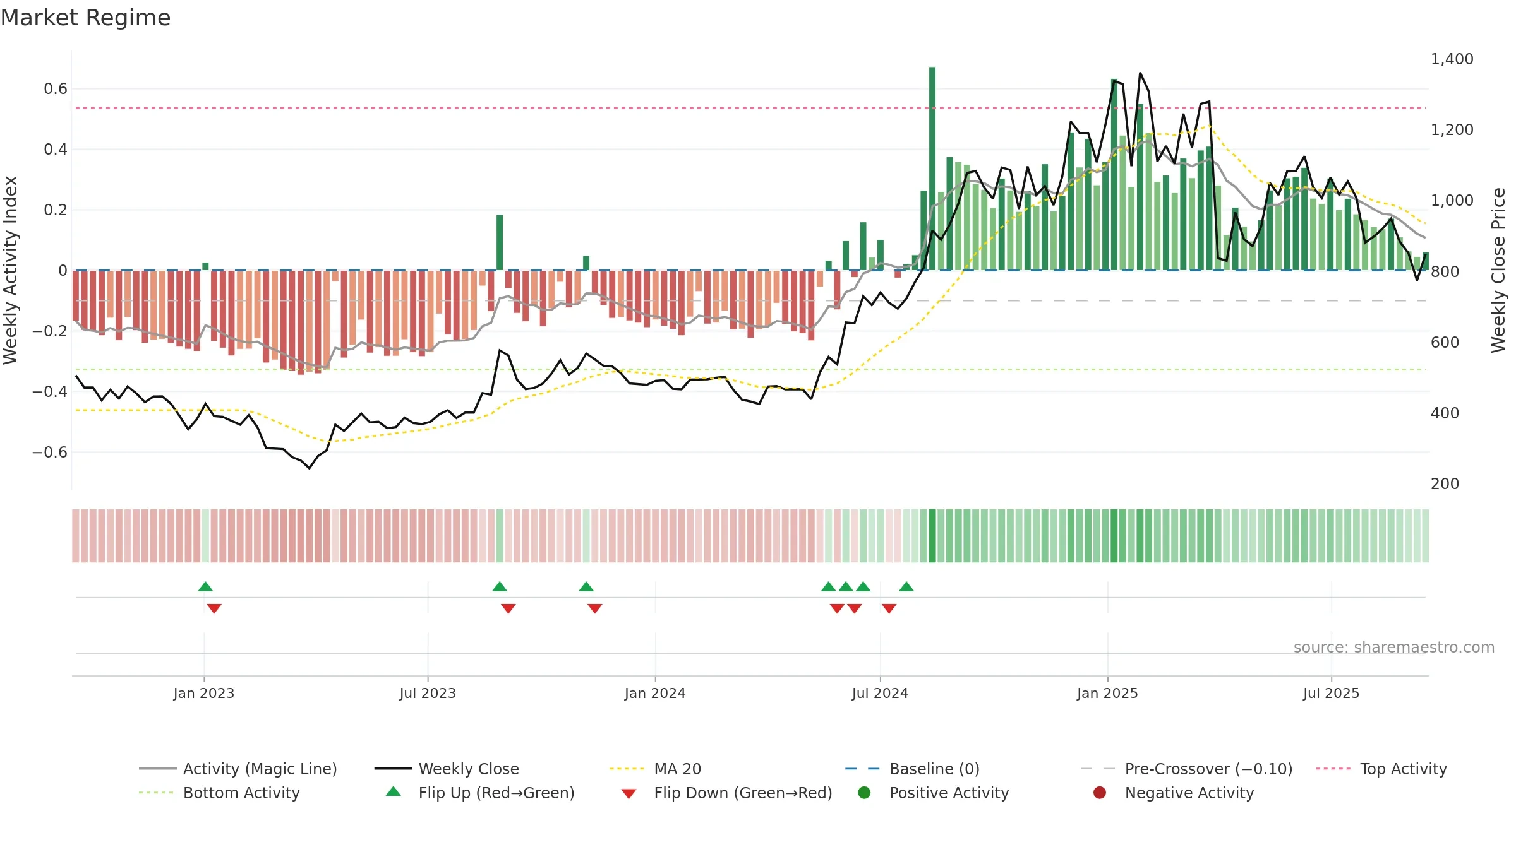Click the source: sharemaestro.com text
The height and width of the screenshot is (852, 1516).
click(1394, 648)
